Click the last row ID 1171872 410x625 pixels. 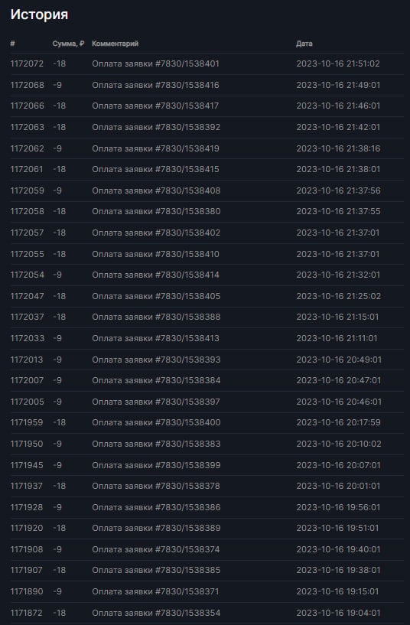pyautogui.click(x=26, y=613)
